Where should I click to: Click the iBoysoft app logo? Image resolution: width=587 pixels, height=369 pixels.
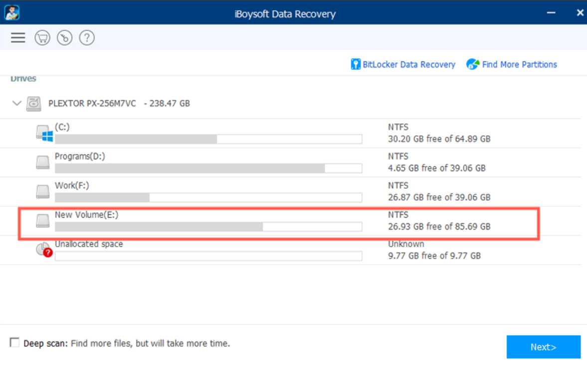coord(12,13)
